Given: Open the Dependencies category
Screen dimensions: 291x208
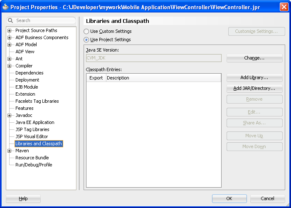Looking at the screenshot, I should (x=30, y=73).
